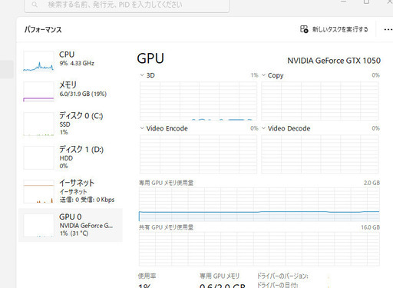Select the イーサネット entry

tap(71, 191)
